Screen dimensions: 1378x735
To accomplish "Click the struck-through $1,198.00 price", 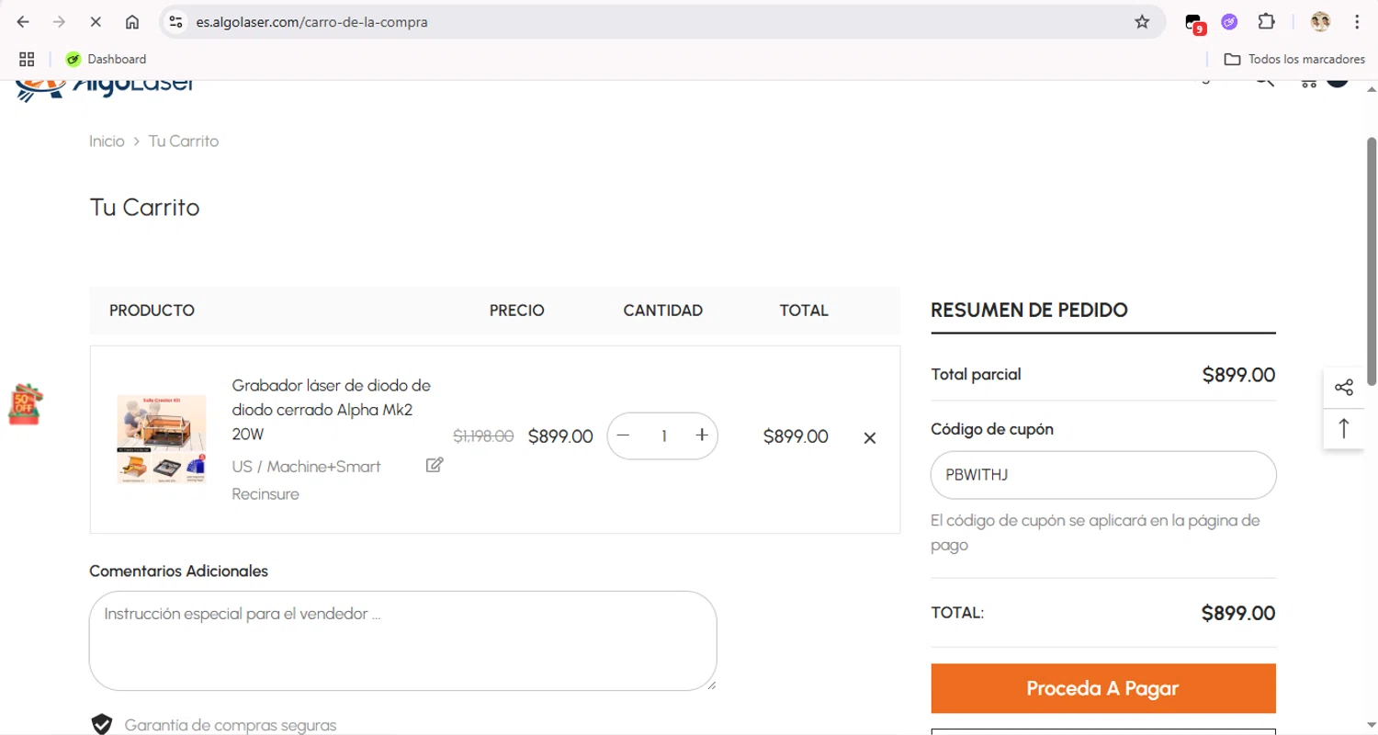I will click(483, 436).
